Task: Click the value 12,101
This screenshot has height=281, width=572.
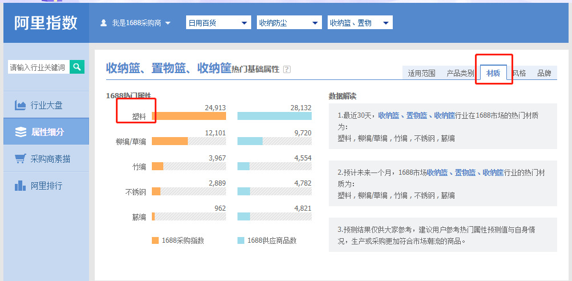Action: tap(215, 133)
